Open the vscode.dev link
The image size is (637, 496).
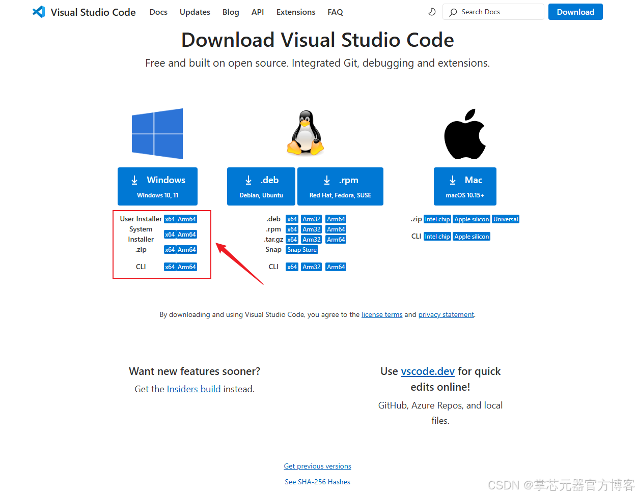[x=428, y=371]
